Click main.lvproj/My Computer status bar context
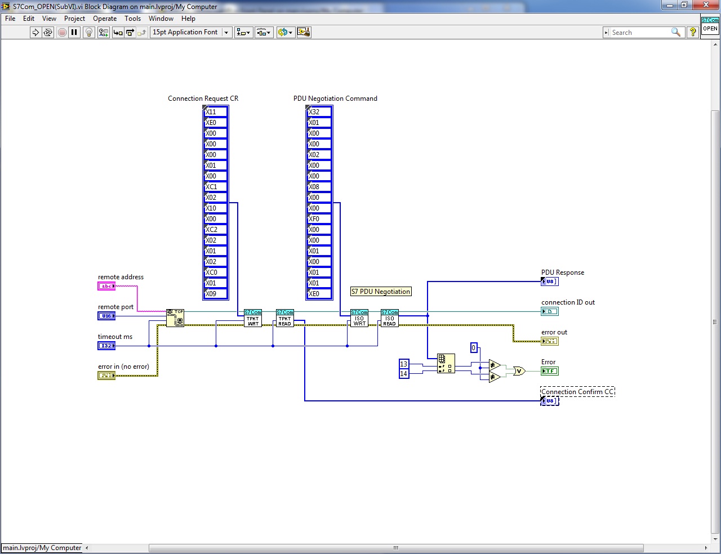721x554 pixels. point(42,548)
